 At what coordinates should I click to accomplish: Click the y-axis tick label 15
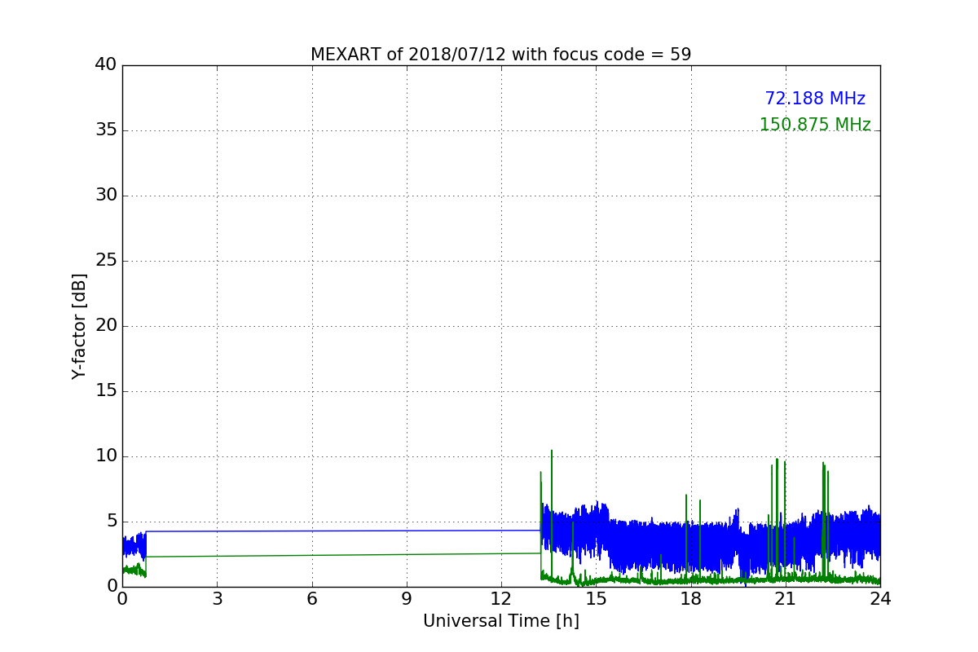pyautogui.click(x=106, y=391)
